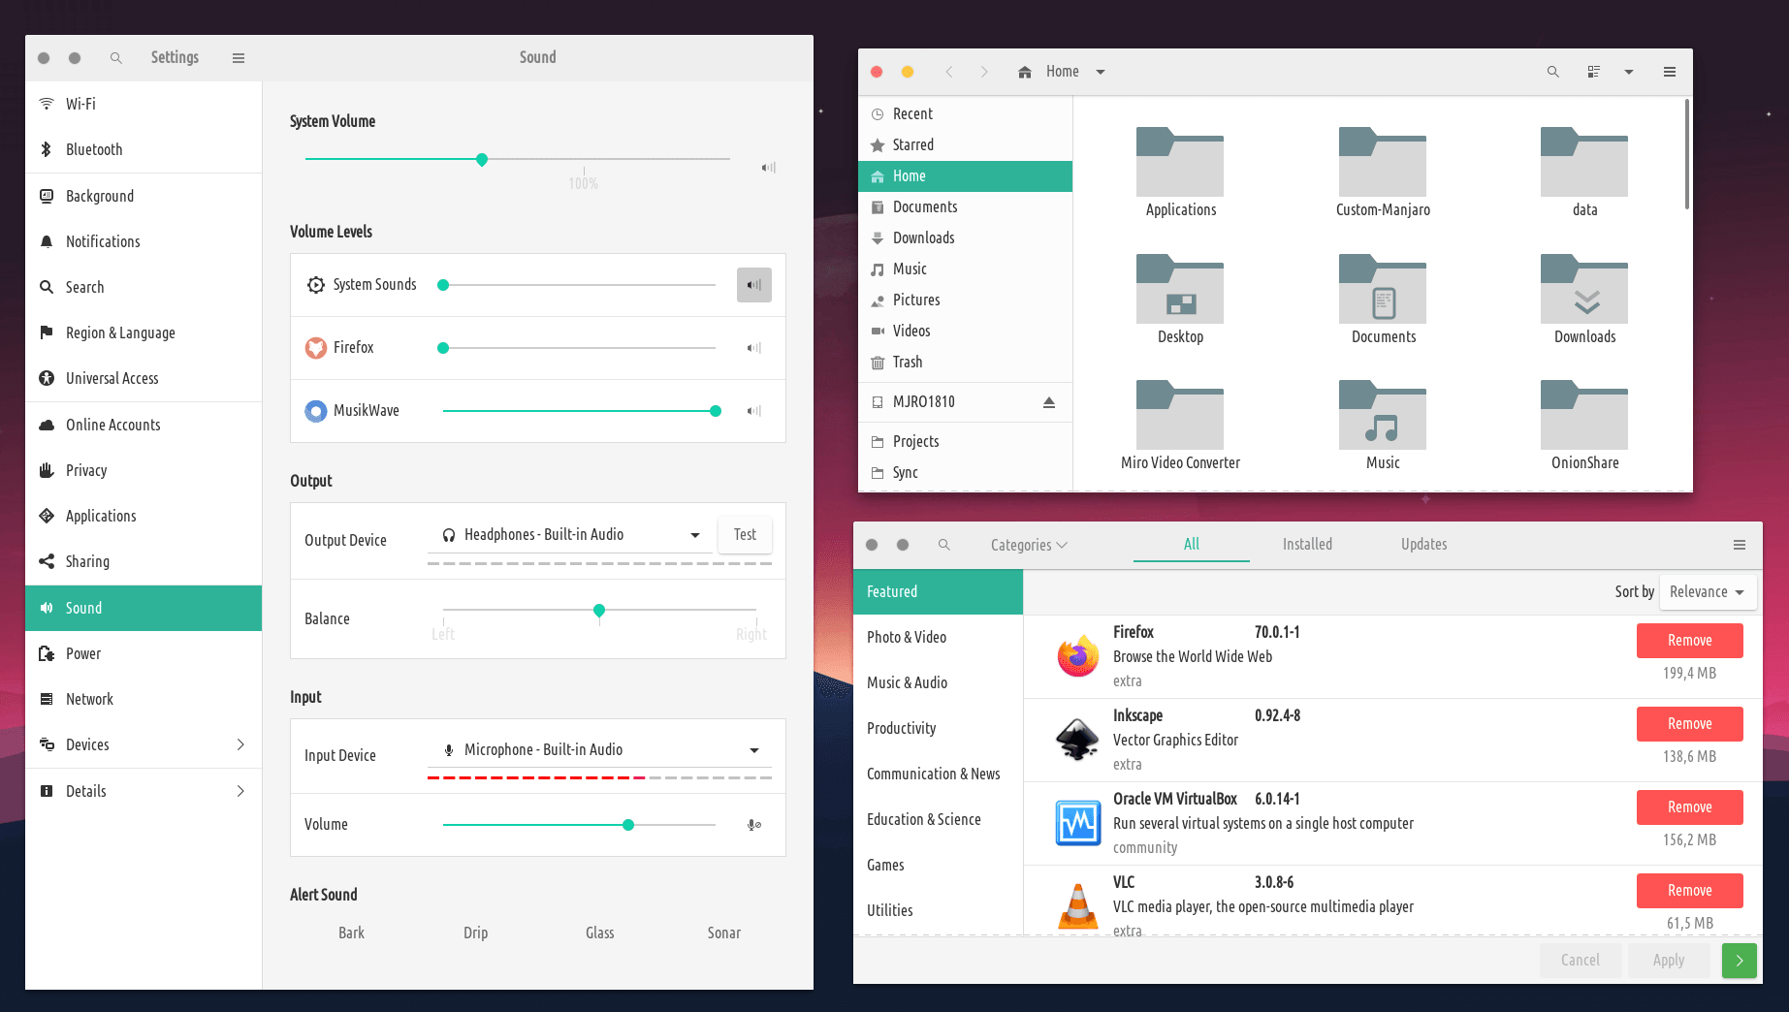Screen dimensions: 1789x1012
Task: Click the green forward arrow button
Action: coord(1739,960)
